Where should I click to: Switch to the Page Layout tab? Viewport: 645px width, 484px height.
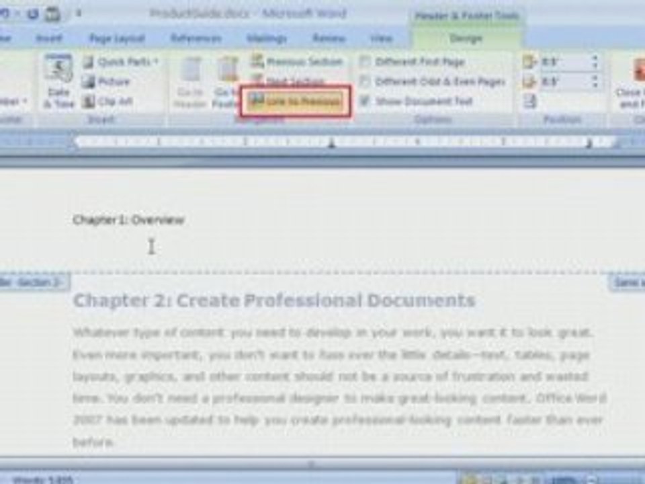117,39
